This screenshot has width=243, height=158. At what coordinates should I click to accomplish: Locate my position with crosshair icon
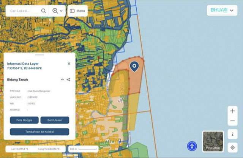tap(232, 147)
